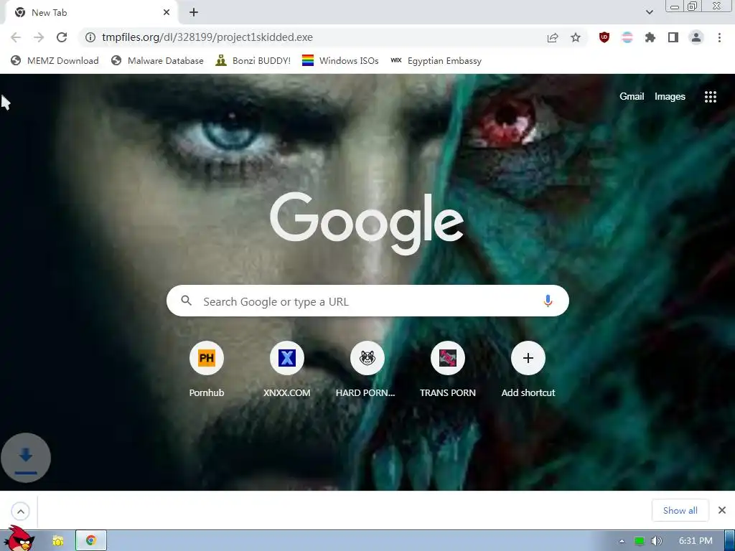Open the Angry Birds Start button
Screen dimensions: 735x551
18,539
